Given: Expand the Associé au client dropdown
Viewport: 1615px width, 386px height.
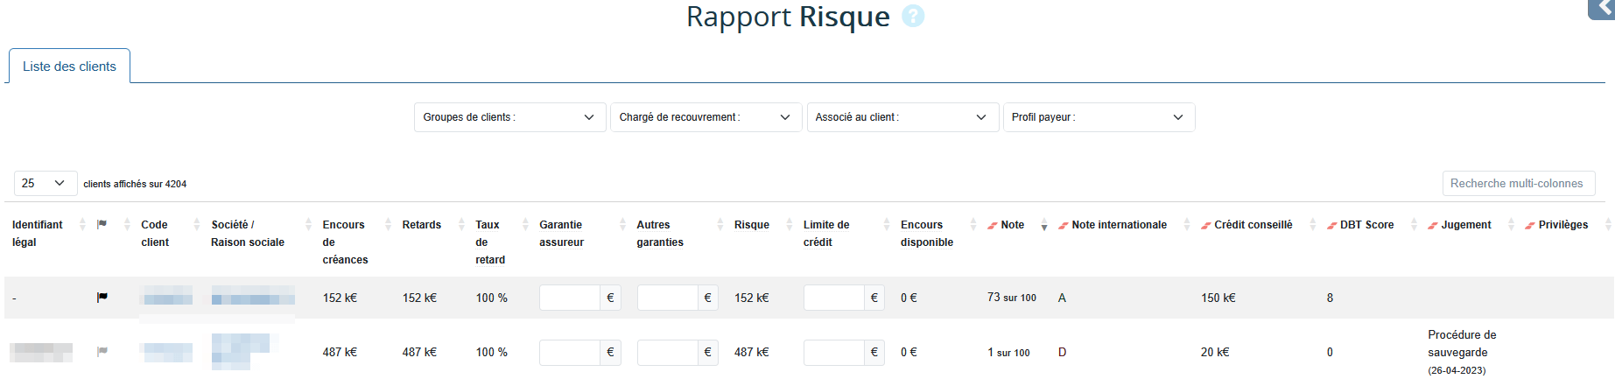Looking at the screenshot, I should click(902, 117).
